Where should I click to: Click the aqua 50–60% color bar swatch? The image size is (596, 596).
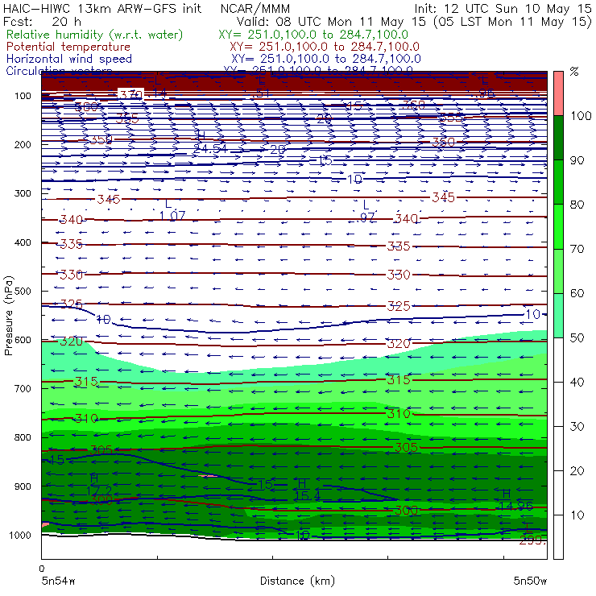pyautogui.click(x=558, y=316)
